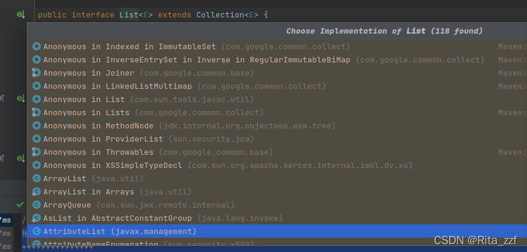Select Anonymous in XSSimpleTypeDecl entry
527x252 pixels.
click(277, 166)
